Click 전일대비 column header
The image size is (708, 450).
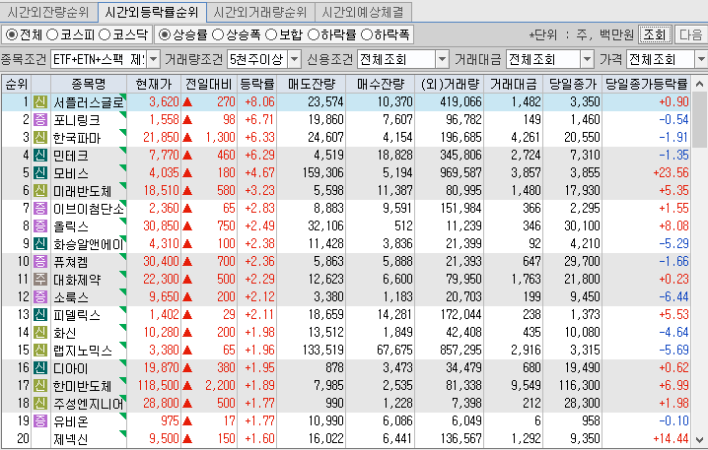pyautogui.click(x=209, y=85)
